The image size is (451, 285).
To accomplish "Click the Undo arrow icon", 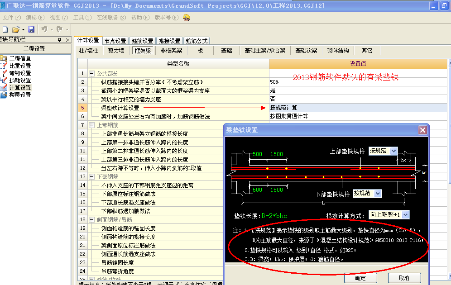I will pos(44,29).
